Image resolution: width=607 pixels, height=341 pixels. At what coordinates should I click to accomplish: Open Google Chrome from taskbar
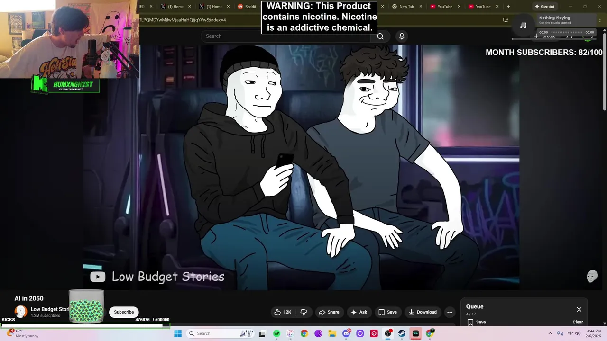(x=304, y=333)
